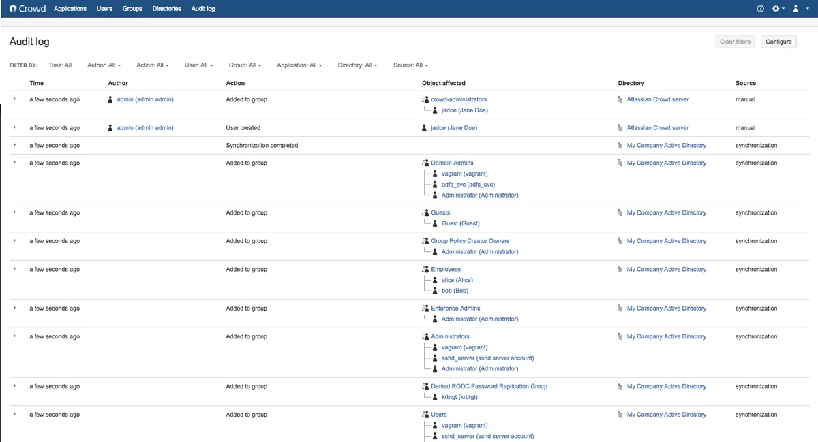The width and height of the screenshot is (818, 442).
Task: Click the Atlassian Crowd server directory icon
Action: [x=620, y=99]
